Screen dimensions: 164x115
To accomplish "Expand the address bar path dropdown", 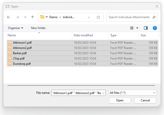I will point(89,17).
